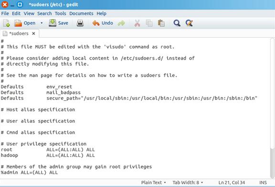The width and height of the screenshot is (275, 187).
Task: Close the *sudoers tab
Action: pos(34,33)
